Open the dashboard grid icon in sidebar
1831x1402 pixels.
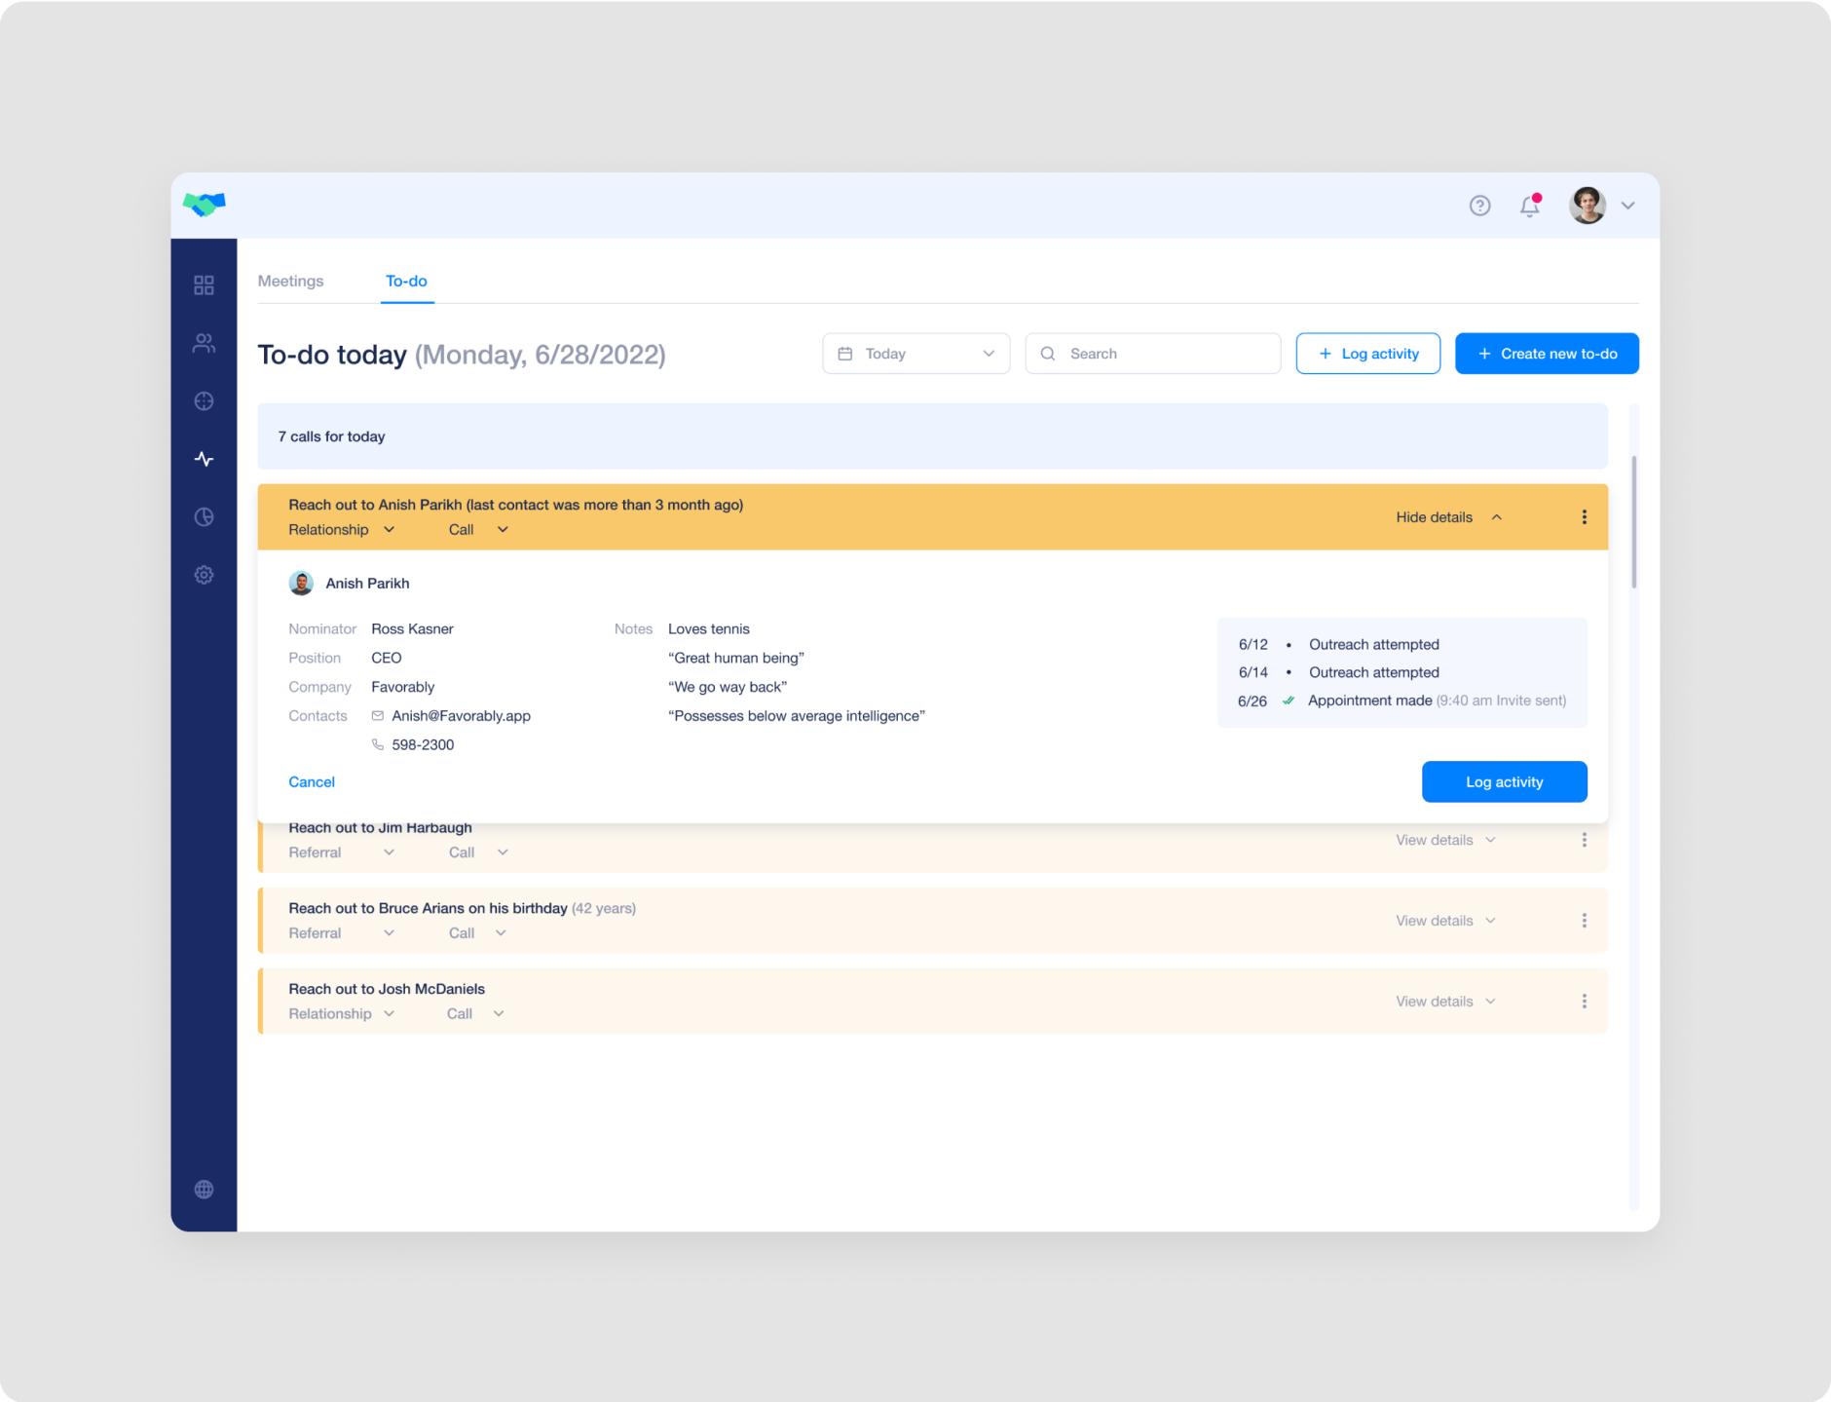point(204,284)
